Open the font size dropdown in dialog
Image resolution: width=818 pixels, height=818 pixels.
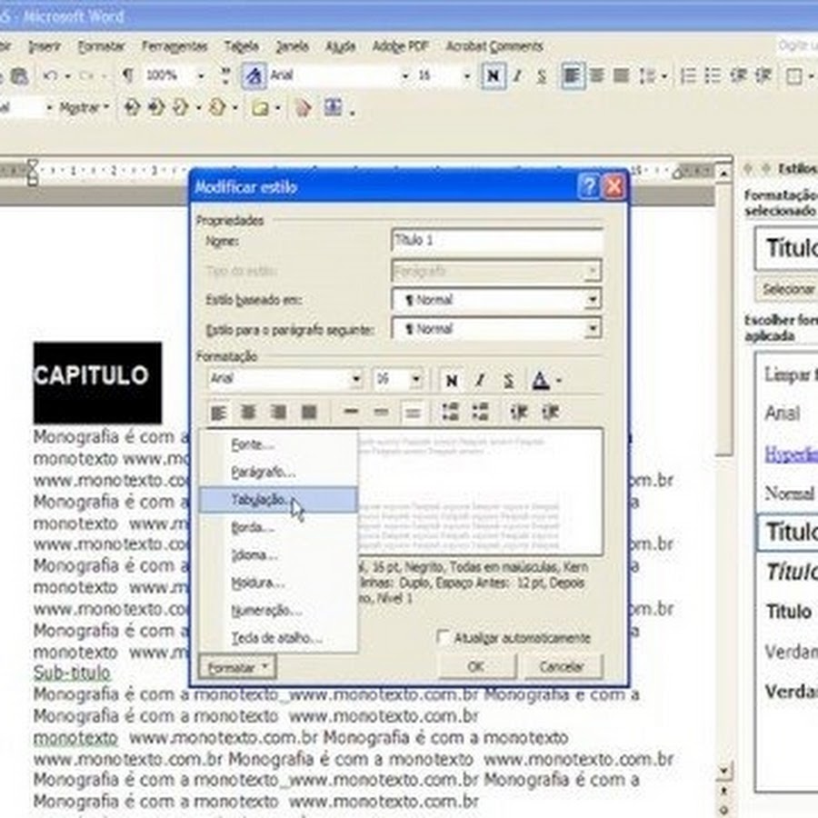[415, 380]
